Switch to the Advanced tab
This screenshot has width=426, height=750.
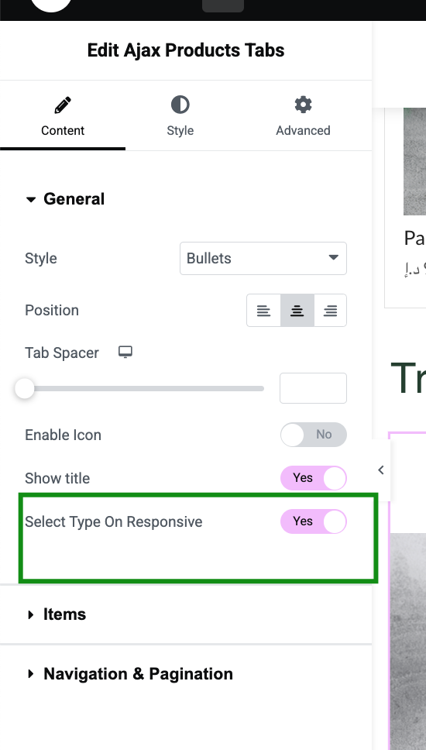pos(303,116)
